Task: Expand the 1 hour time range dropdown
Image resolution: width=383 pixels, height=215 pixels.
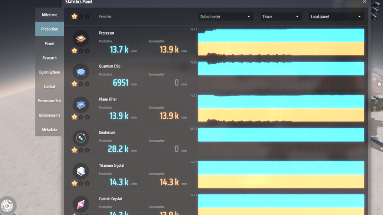Action: pos(281,17)
